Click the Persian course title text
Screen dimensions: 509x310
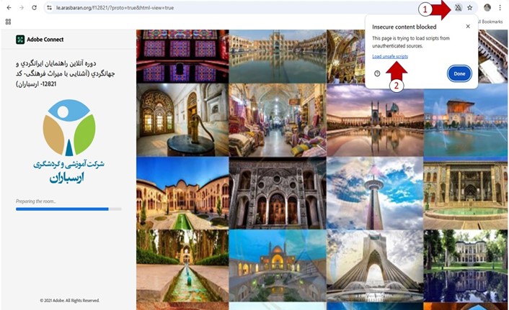[x=66, y=73]
